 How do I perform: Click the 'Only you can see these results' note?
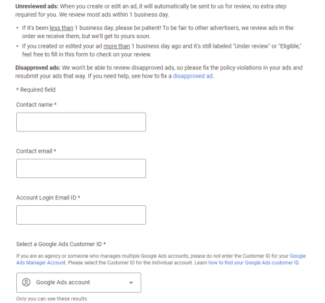(51, 298)
